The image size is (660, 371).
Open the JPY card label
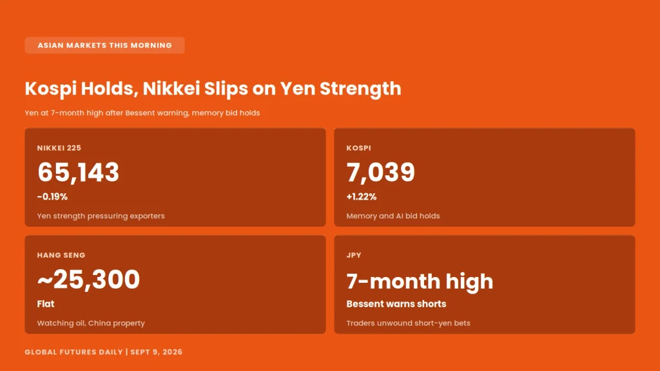pyautogui.click(x=354, y=255)
